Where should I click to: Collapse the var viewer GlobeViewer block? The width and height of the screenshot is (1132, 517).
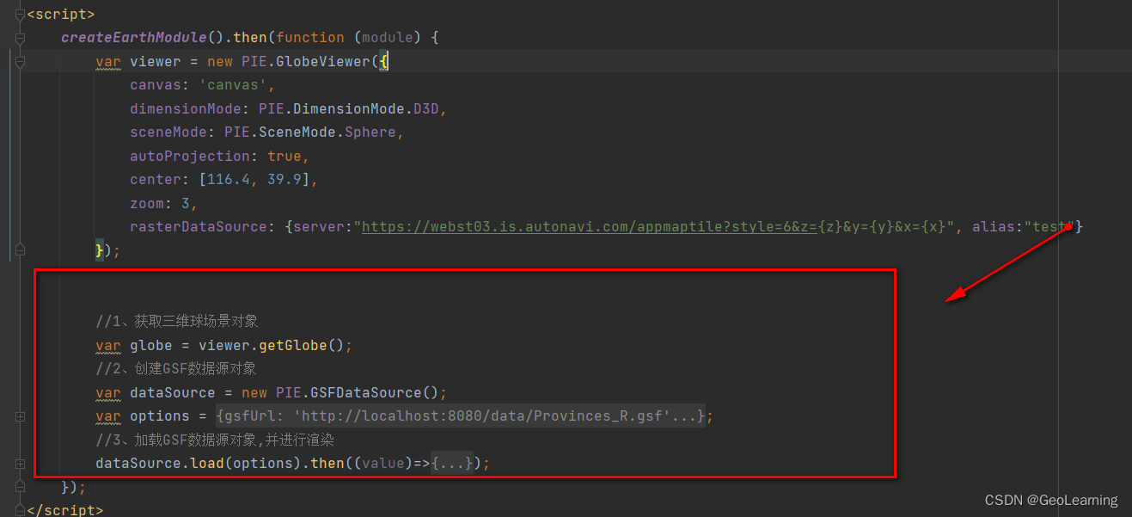20,62
